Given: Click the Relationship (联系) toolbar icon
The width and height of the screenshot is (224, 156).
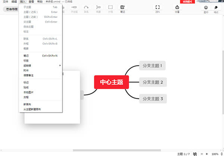Looking at the screenshot, I should click(86, 7).
